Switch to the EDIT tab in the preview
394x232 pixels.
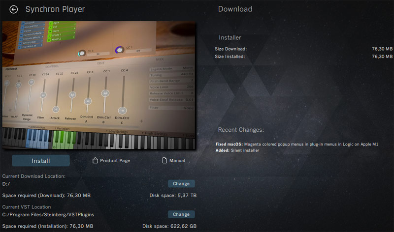point(101,63)
